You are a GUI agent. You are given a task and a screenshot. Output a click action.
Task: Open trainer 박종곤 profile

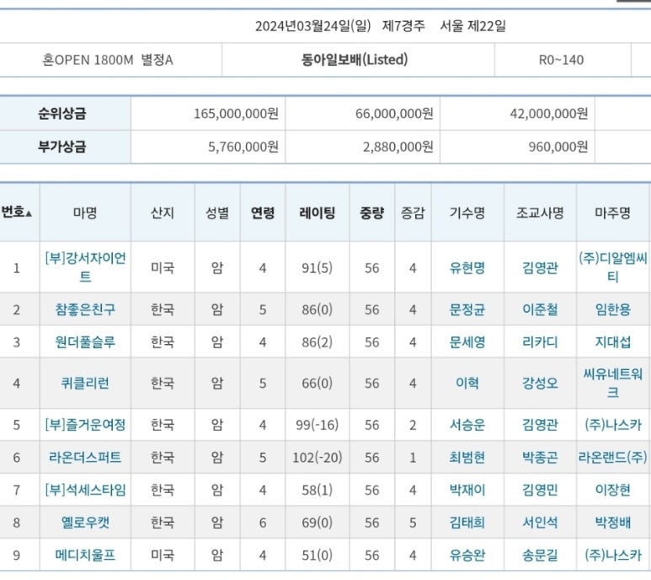(540, 457)
